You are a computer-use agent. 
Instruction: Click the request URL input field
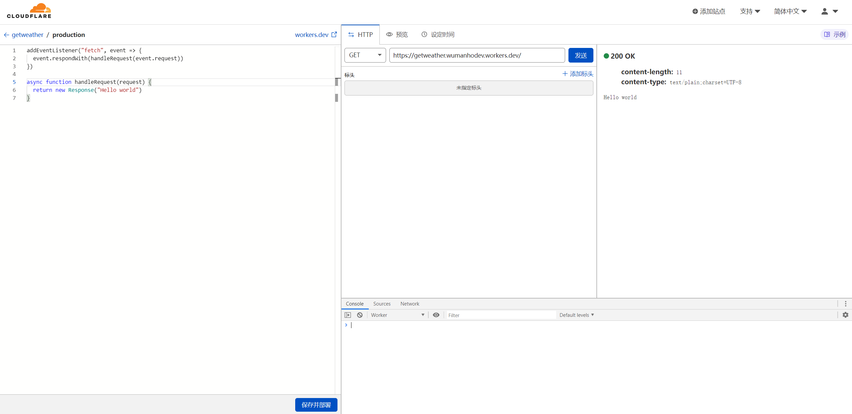click(x=477, y=55)
